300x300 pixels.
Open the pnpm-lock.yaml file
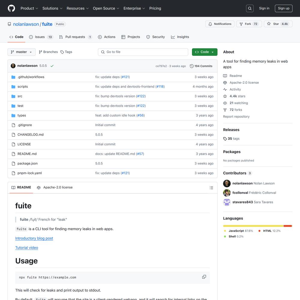pos(29,173)
